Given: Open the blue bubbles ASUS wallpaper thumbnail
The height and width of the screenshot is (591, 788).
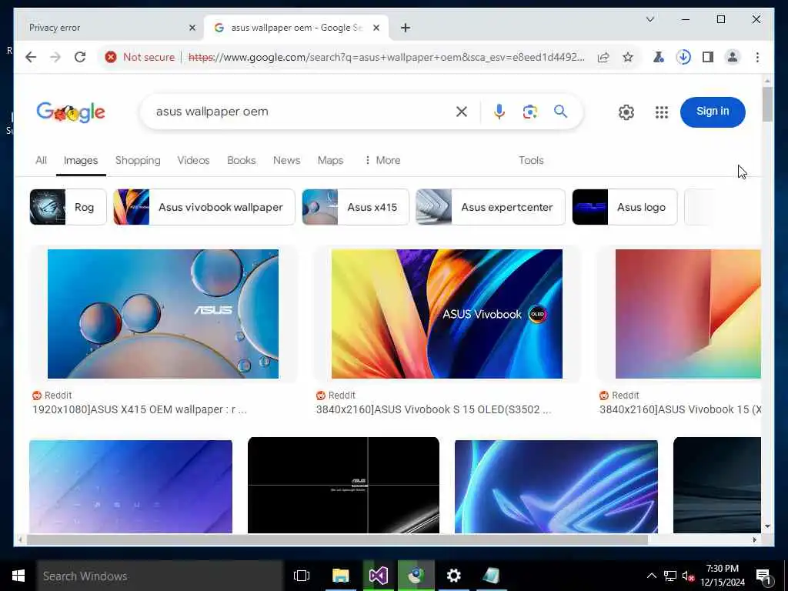Looking at the screenshot, I should 163,314.
